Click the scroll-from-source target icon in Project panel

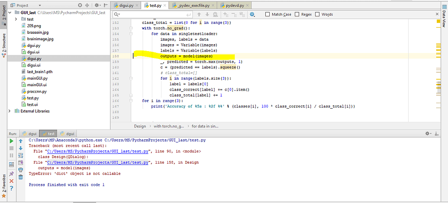tap(80, 5)
